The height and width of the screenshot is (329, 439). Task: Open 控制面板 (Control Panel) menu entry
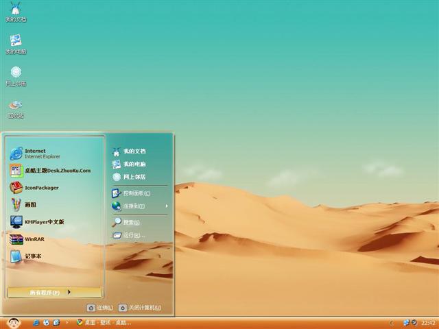click(136, 193)
